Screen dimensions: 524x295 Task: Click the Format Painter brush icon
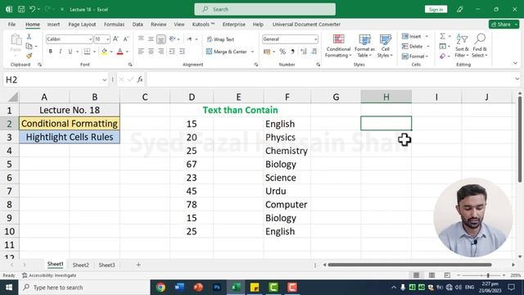click(29, 56)
